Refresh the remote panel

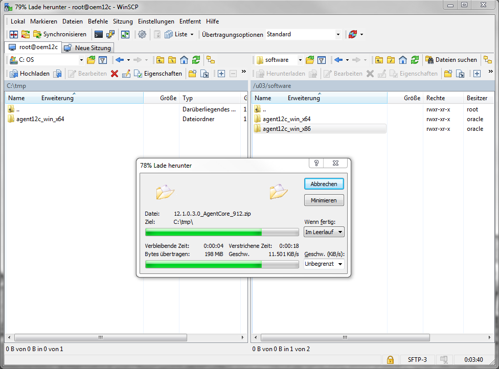(415, 60)
